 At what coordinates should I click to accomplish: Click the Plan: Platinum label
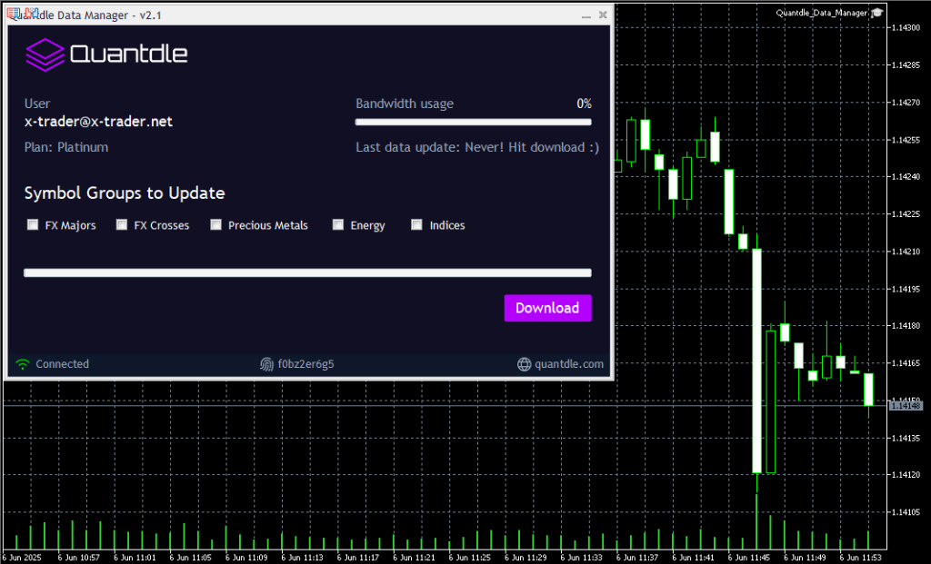[x=66, y=147]
